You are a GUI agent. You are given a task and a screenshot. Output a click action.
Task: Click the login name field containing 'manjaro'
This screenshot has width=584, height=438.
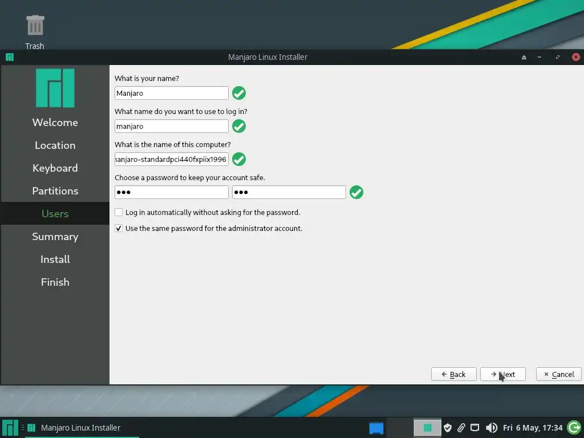tap(171, 126)
